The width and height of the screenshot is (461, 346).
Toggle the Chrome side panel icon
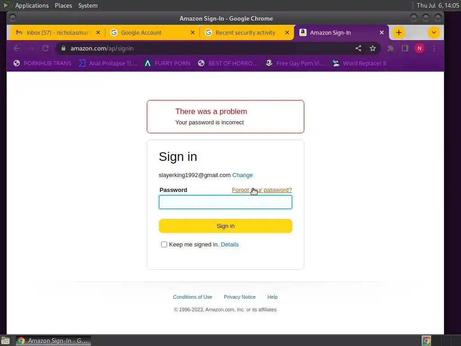pyautogui.click(x=405, y=48)
